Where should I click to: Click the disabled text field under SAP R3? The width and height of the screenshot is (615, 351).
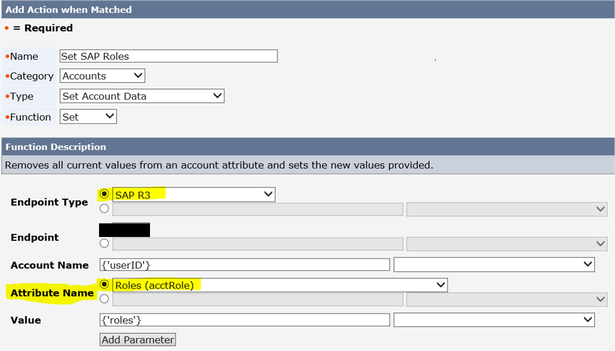tap(258, 209)
